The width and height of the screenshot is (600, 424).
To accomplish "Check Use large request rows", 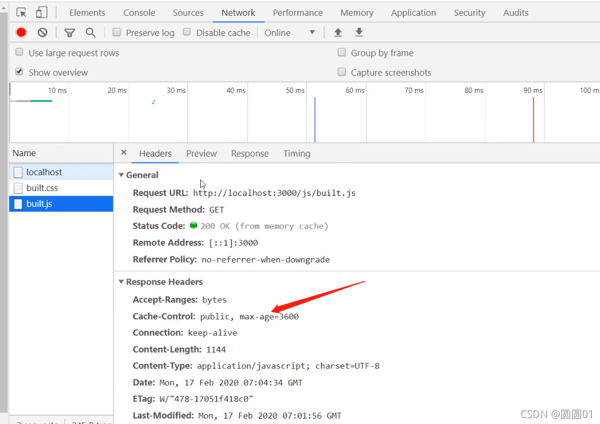I will tap(19, 52).
